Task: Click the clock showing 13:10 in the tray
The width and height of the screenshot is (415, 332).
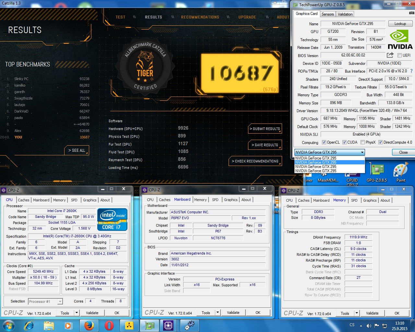Action: [x=399, y=323]
